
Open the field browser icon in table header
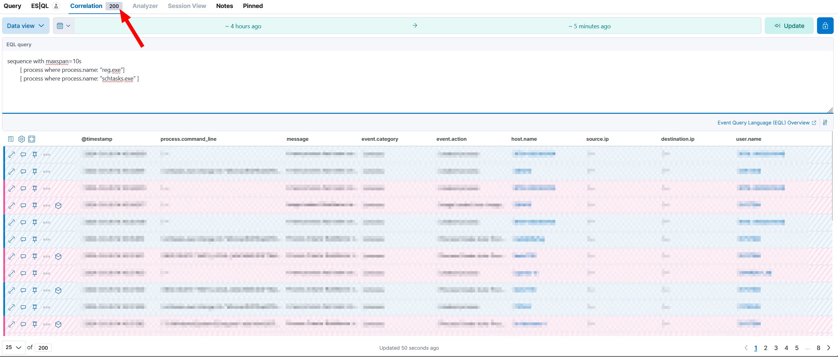coord(11,139)
